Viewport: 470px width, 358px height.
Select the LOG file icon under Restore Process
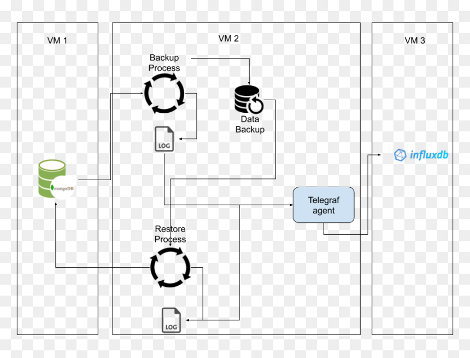tap(171, 320)
